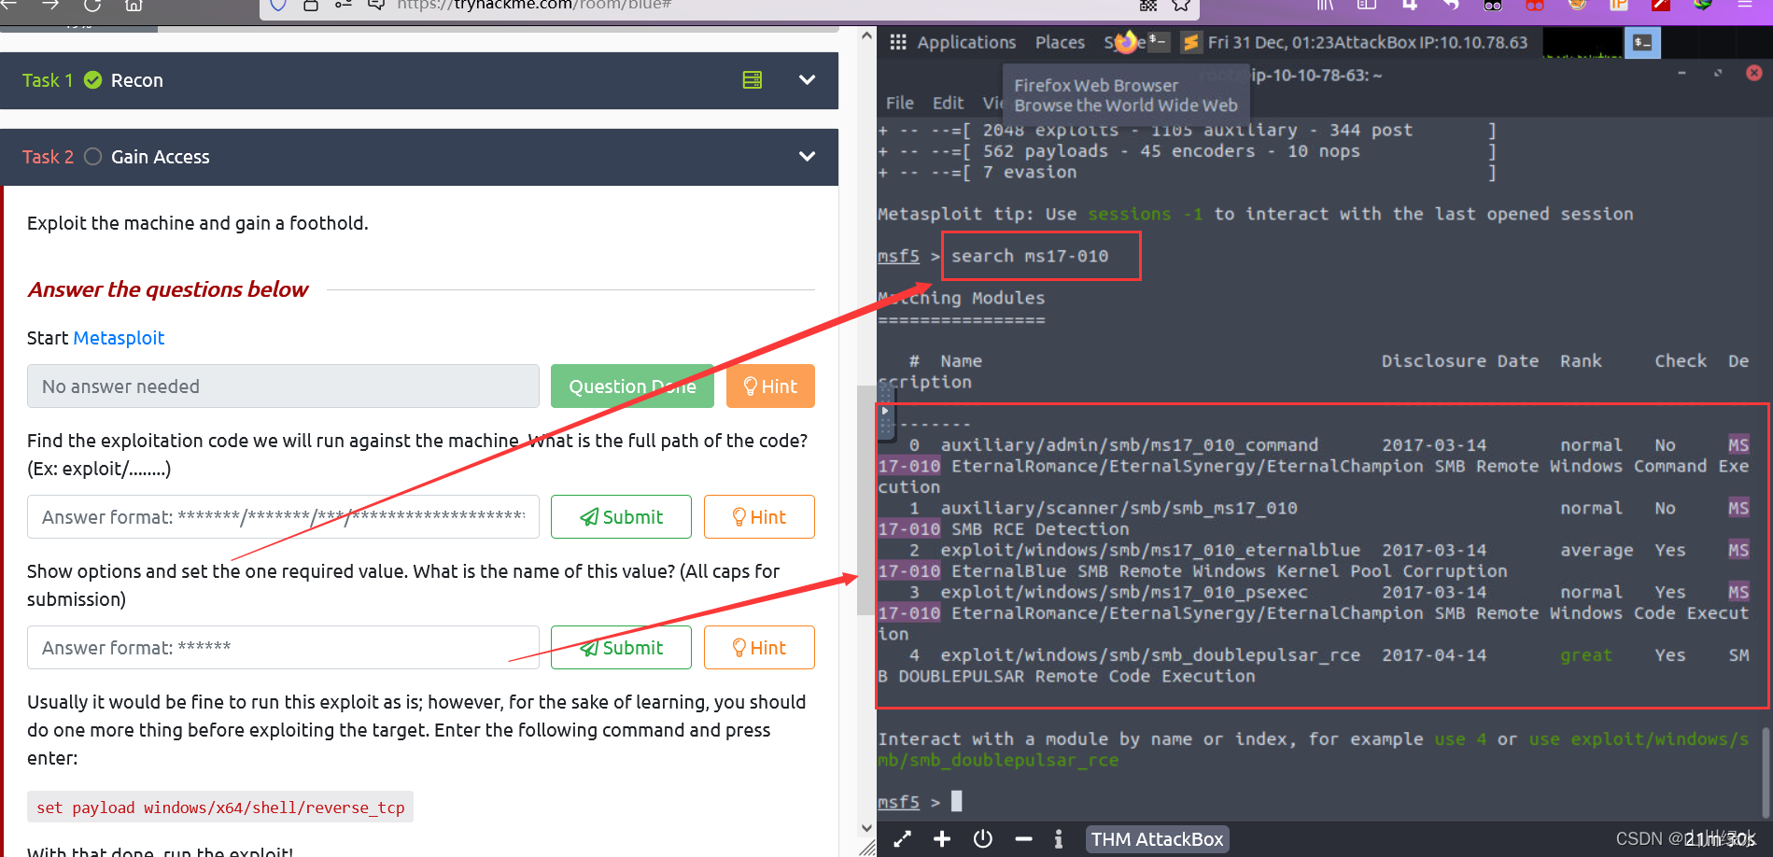Open the Task 1 Recon server icon
Screen dimensions: 1773x857
tap(752, 80)
